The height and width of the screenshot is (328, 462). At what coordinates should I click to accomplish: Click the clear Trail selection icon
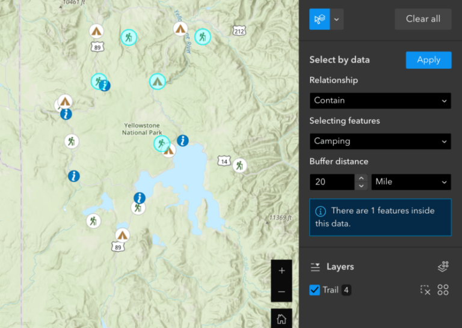coord(425,290)
